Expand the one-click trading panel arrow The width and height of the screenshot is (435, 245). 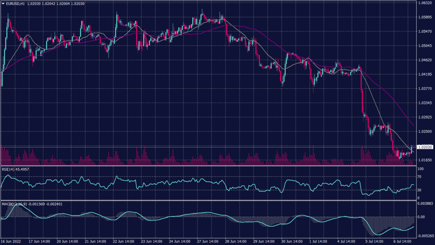click(3, 3)
